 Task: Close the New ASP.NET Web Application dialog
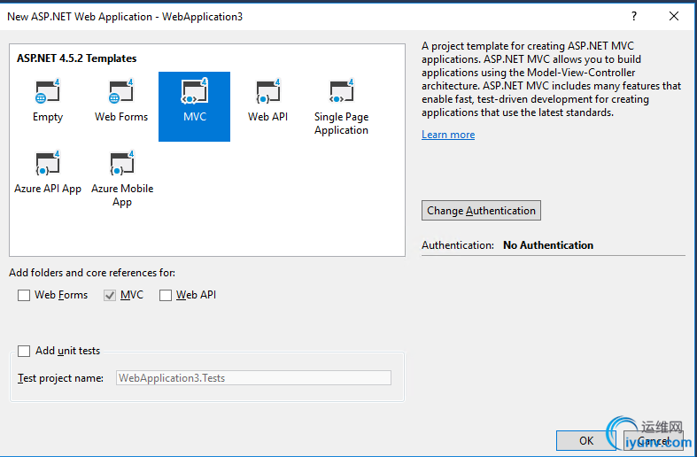click(x=674, y=17)
